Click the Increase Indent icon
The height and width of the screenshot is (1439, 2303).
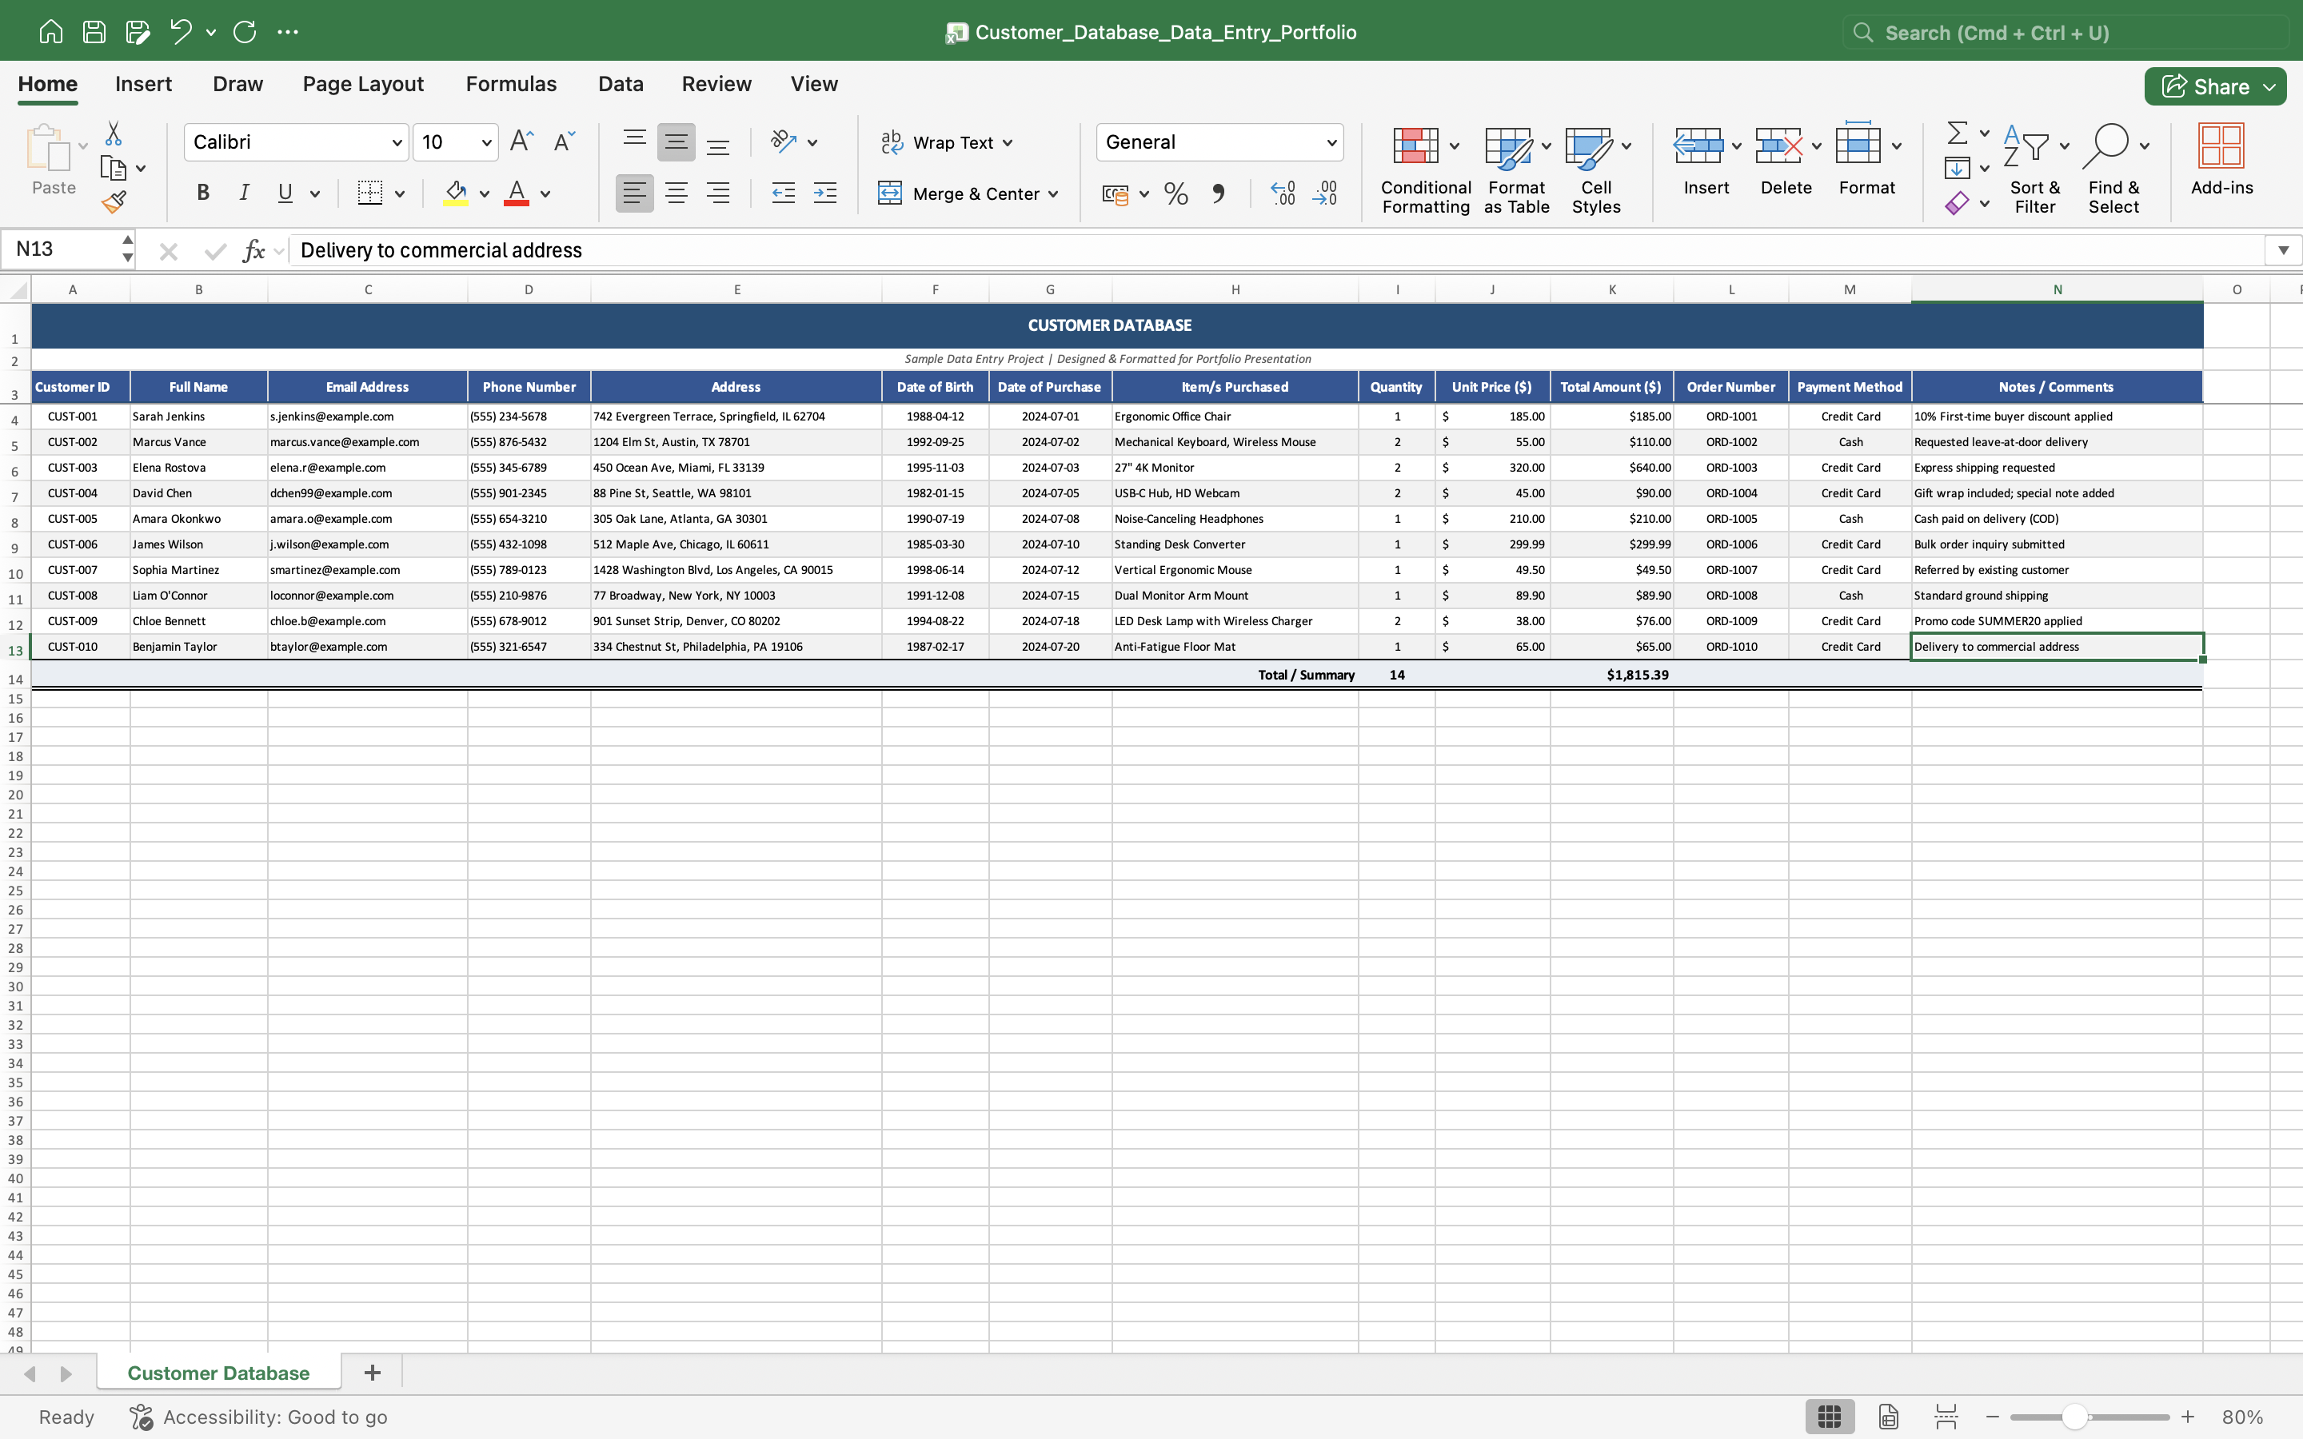coord(825,194)
